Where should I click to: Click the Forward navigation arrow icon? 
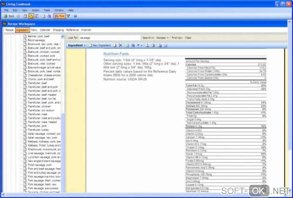pyautogui.click(x=18, y=16)
